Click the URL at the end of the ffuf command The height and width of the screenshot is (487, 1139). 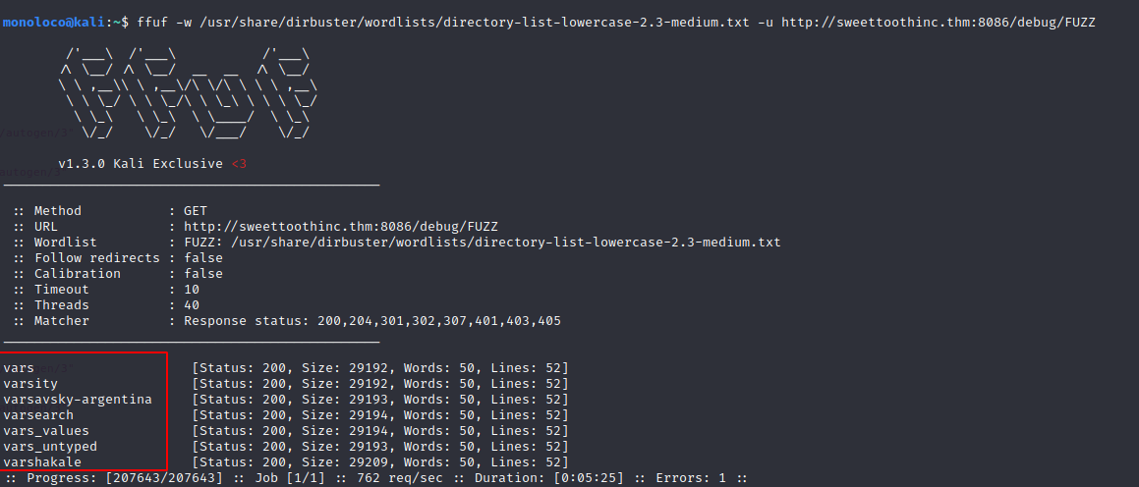939,21
